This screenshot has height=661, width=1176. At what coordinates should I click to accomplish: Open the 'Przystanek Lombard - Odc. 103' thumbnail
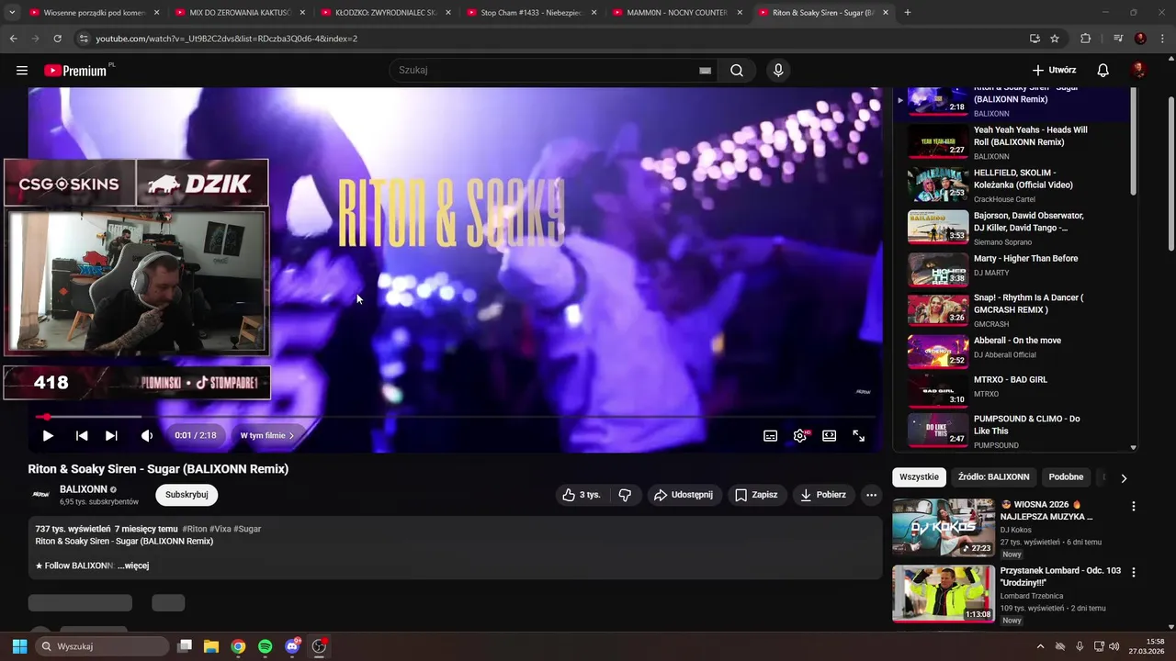[943, 594]
